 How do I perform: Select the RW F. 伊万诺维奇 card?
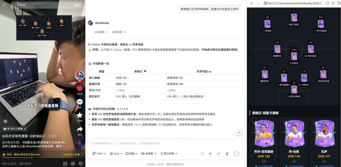click(x=321, y=24)
